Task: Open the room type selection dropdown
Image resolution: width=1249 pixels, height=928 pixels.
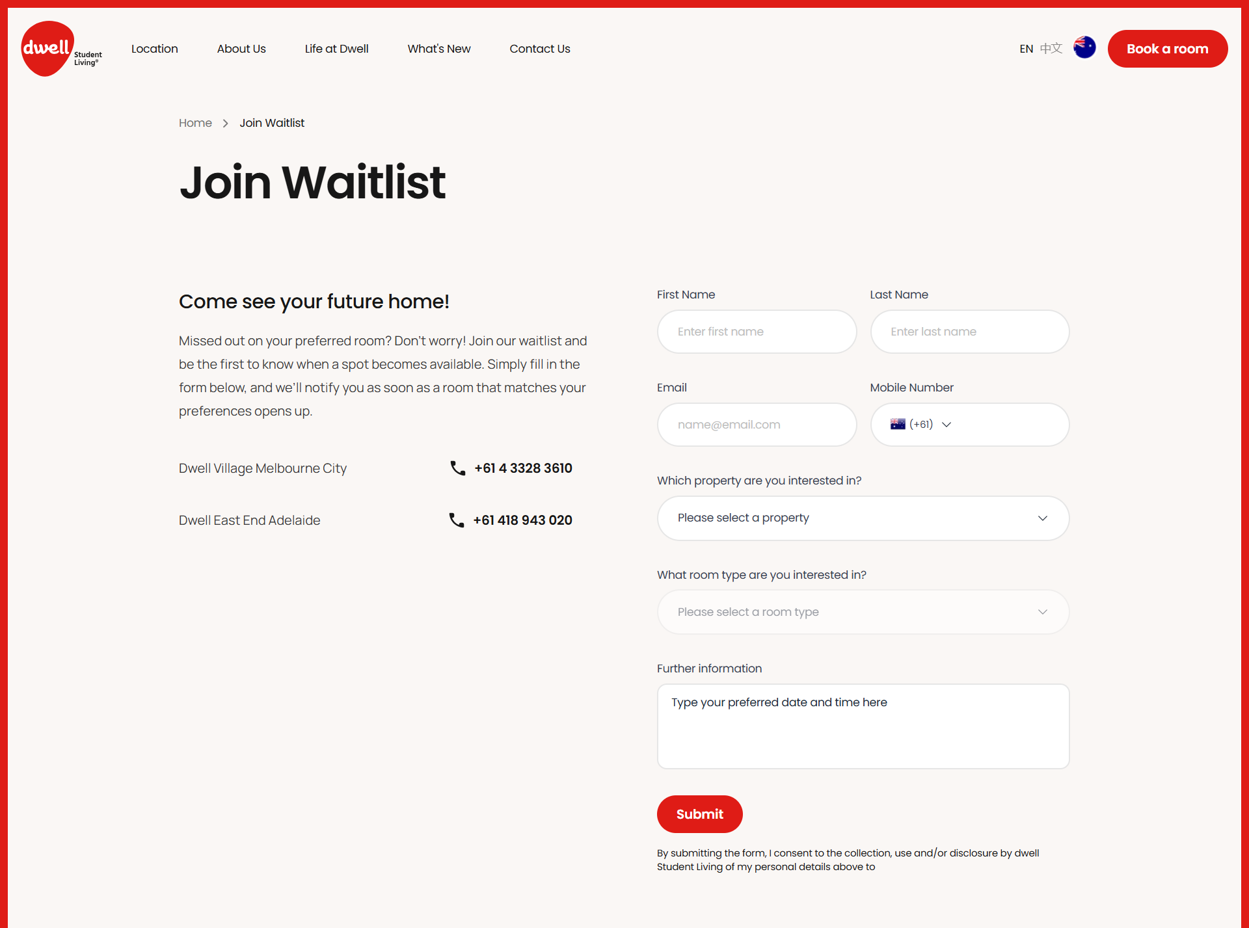Action: click(x=862, y=612)
